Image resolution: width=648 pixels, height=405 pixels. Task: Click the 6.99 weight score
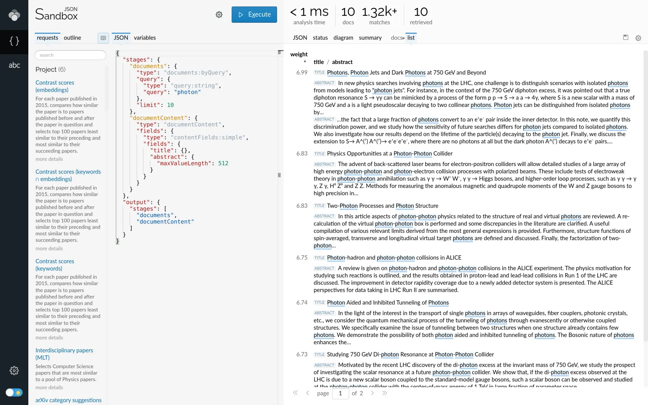(302, 73)
